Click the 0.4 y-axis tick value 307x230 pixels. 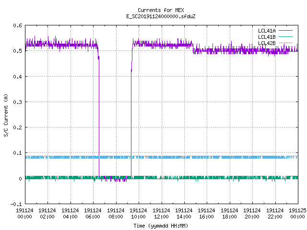click(17, 77)
